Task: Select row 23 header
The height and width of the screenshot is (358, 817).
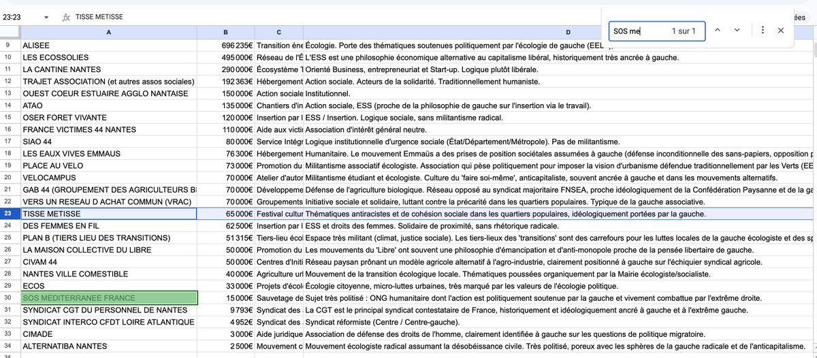Action: (x=10, y=214)
